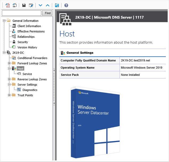The image size is (169, 162).
Task: Select the highlighted Host label
Action: click(x=20, y=69)
